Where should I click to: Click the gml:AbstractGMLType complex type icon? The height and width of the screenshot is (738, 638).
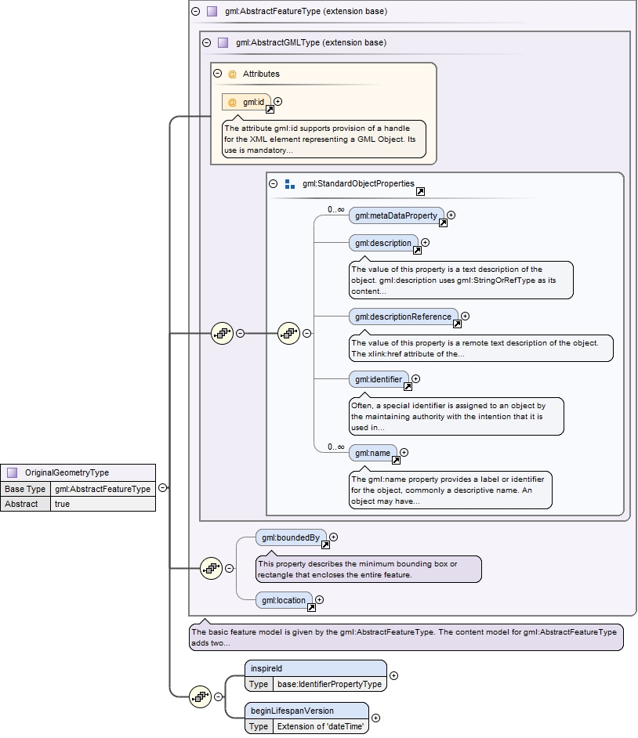(x=223, y=42)
